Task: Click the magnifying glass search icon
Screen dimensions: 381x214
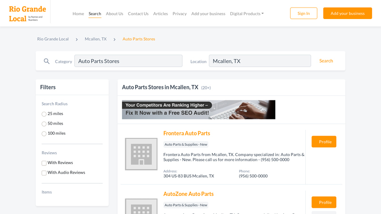Action: point(47,61)
